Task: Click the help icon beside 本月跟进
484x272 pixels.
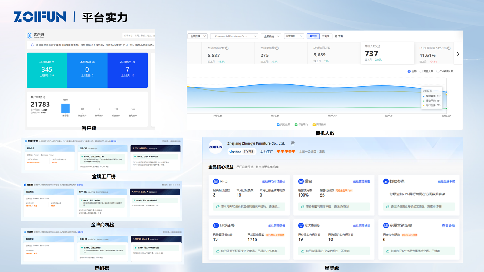Action: [94, 62]
